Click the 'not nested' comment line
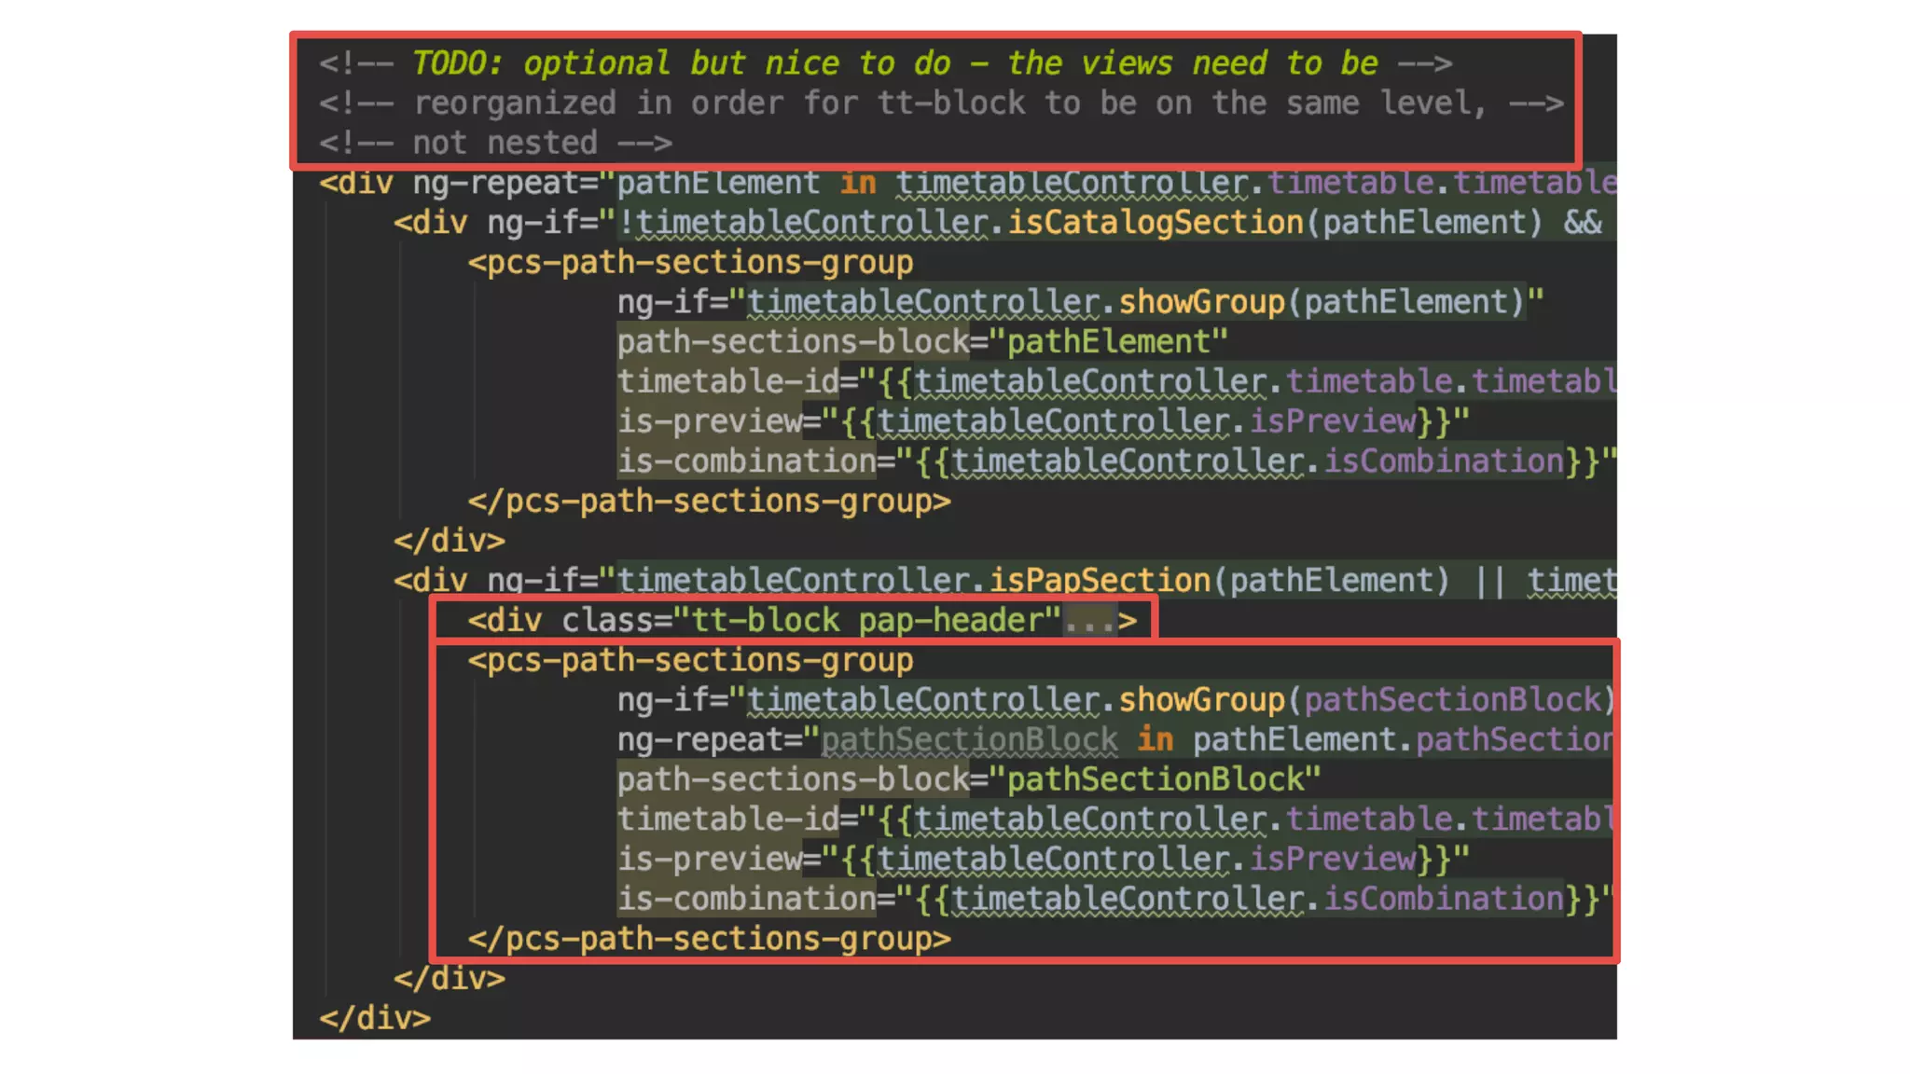 click(x=495, y=144)
